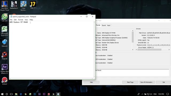Image resolution: width=171 pixels, height=96 pixels.
Task: Open the People icon in system tray
Action: 138,94
